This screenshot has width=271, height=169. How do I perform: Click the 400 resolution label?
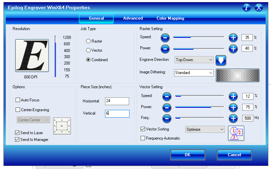pos(67,50)
